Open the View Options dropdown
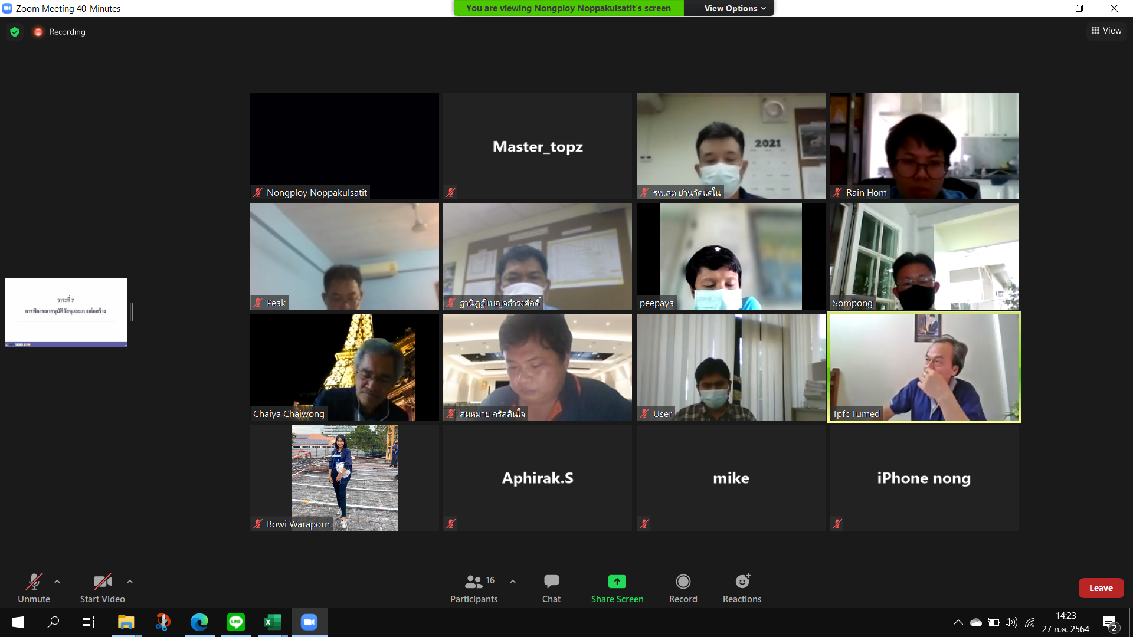This screenshot has width=1133, height=637. 734,8
